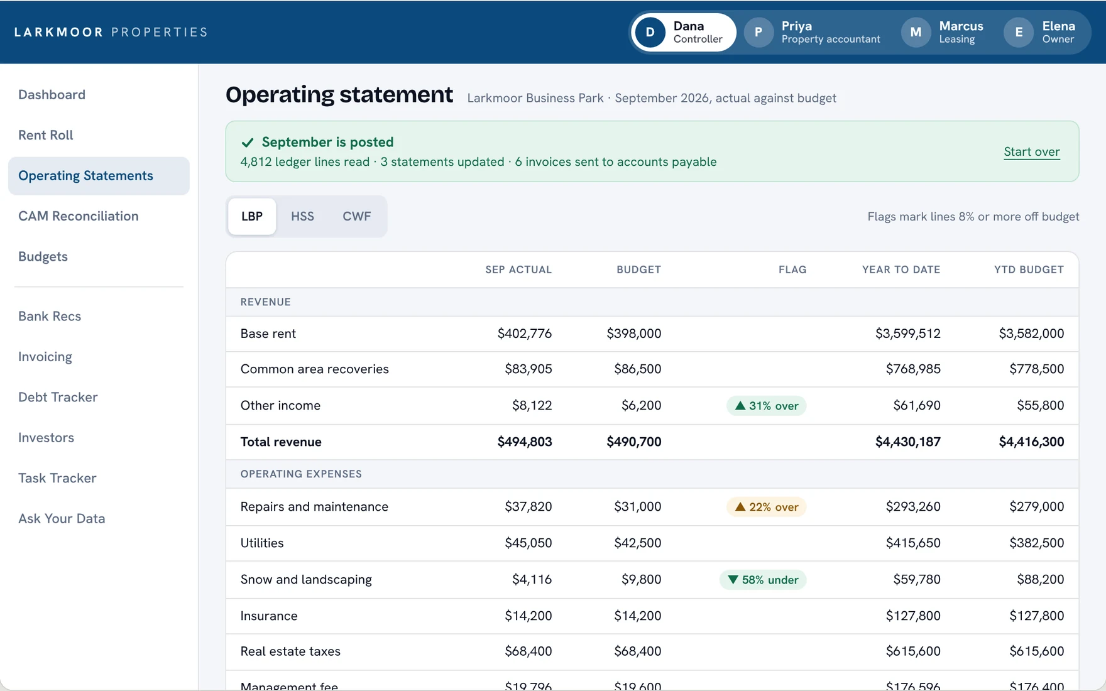1106x691 pixels.
Task: Open the Debt Tracker page
Action: tap(58, 398)
